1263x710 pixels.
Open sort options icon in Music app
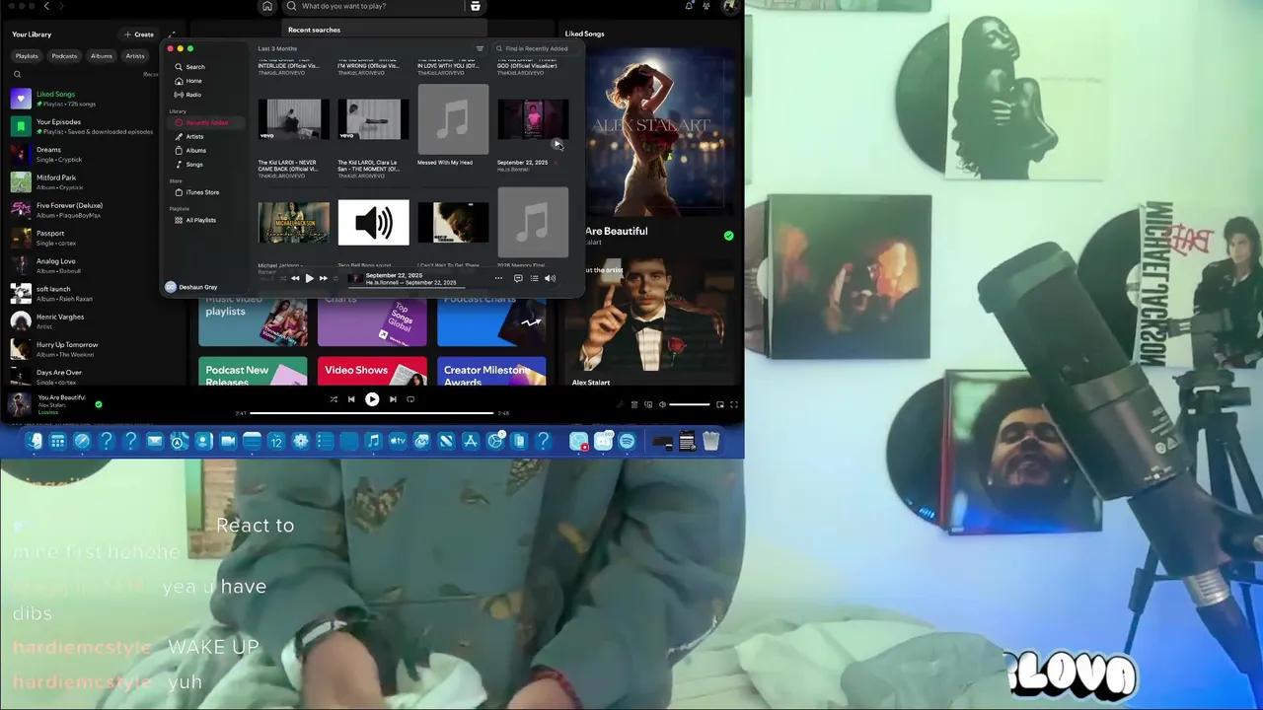pyautogui.click(x=480, y=48)
